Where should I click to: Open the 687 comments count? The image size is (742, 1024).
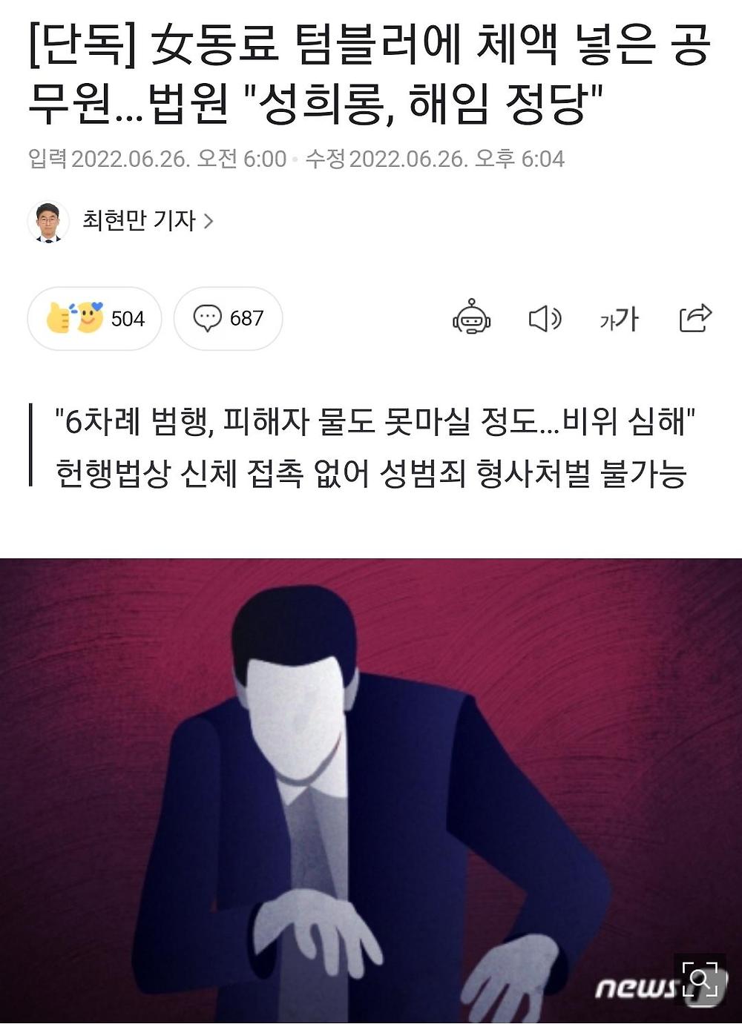pos(246,318)
